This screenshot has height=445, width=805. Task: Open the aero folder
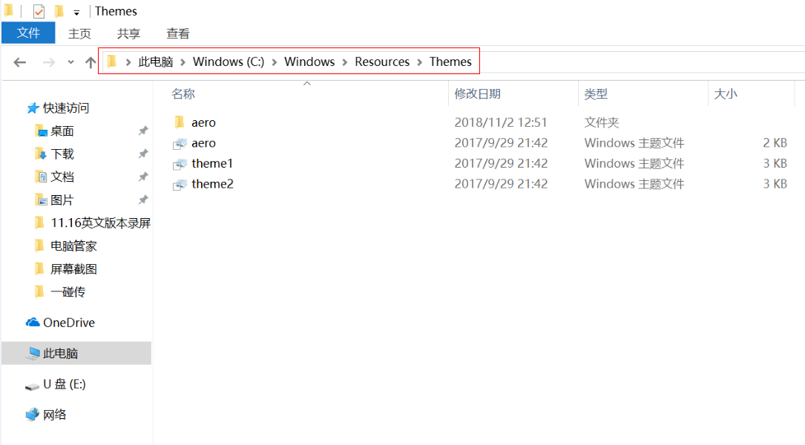pos(203,122)
